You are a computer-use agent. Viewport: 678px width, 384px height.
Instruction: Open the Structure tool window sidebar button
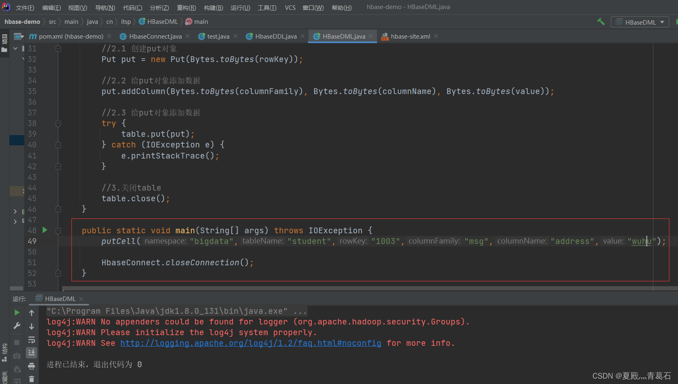pyautogui.click(x=5, y=352)
